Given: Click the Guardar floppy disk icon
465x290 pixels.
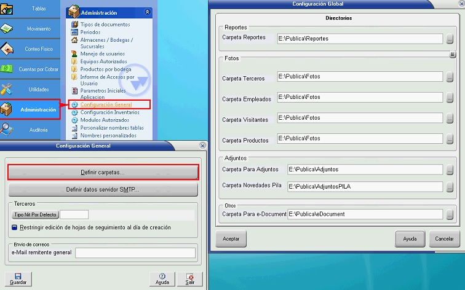Looking at the screenshot, I should tap(17, 276).
